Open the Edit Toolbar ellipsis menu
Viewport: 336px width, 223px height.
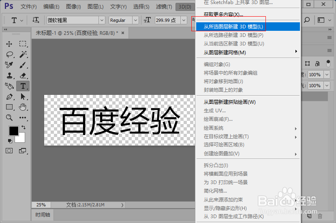[23, 118]
